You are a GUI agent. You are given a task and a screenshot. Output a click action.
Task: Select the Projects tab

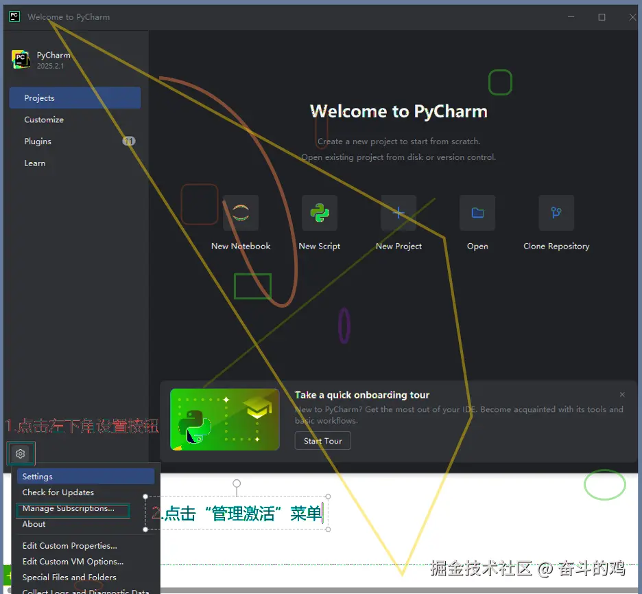coord(75,98)
